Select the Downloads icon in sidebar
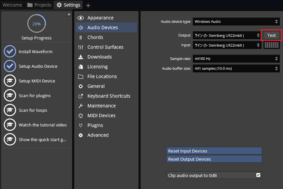This screenshot has width=283, height=189. (x=81, y=57)
